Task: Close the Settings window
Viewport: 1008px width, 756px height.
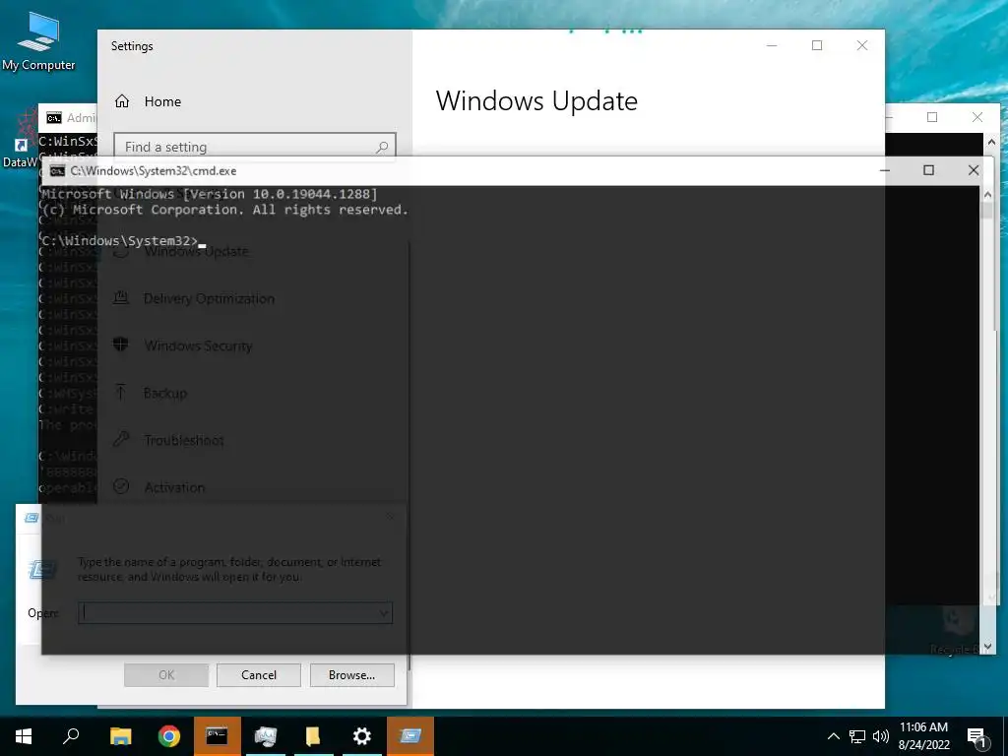Action: point(862,45)
